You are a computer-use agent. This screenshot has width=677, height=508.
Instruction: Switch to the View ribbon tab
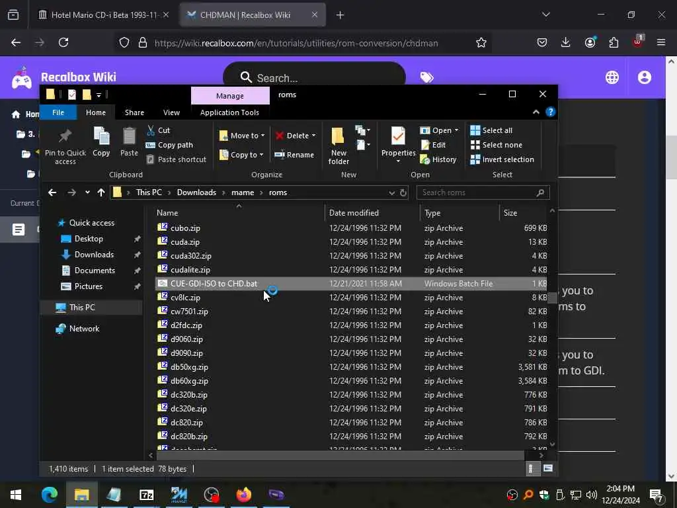pyautogui.click(x=171, y=112)
